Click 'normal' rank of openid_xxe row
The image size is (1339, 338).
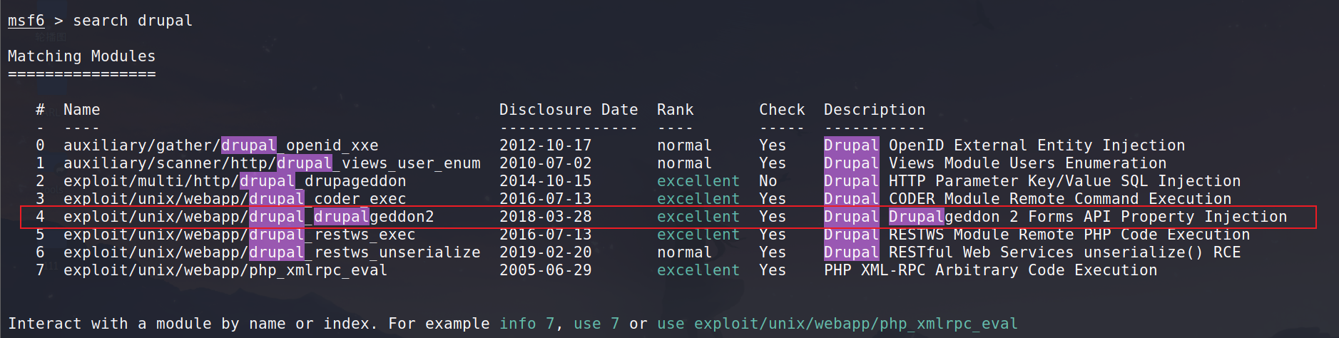[684, 145]
